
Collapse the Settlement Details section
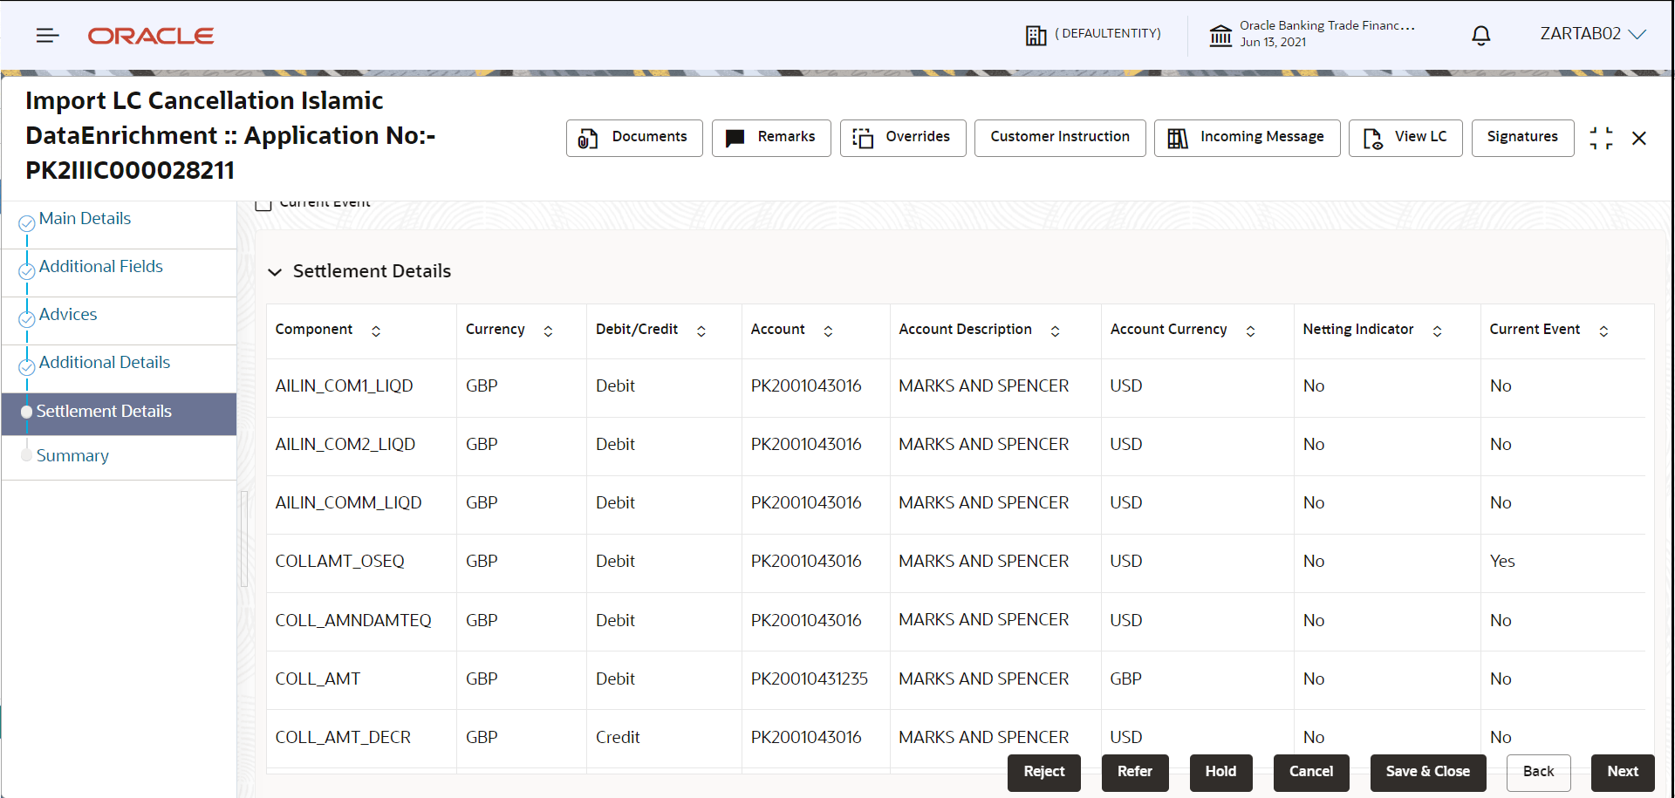pos(275,272)
